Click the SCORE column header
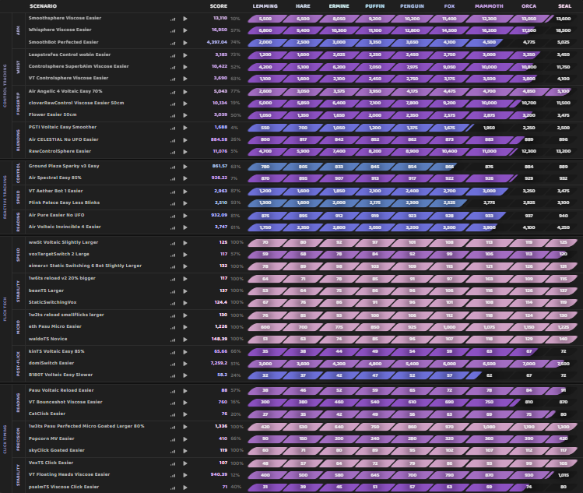Viewport: 583px width, 493px height. point(218,6)
